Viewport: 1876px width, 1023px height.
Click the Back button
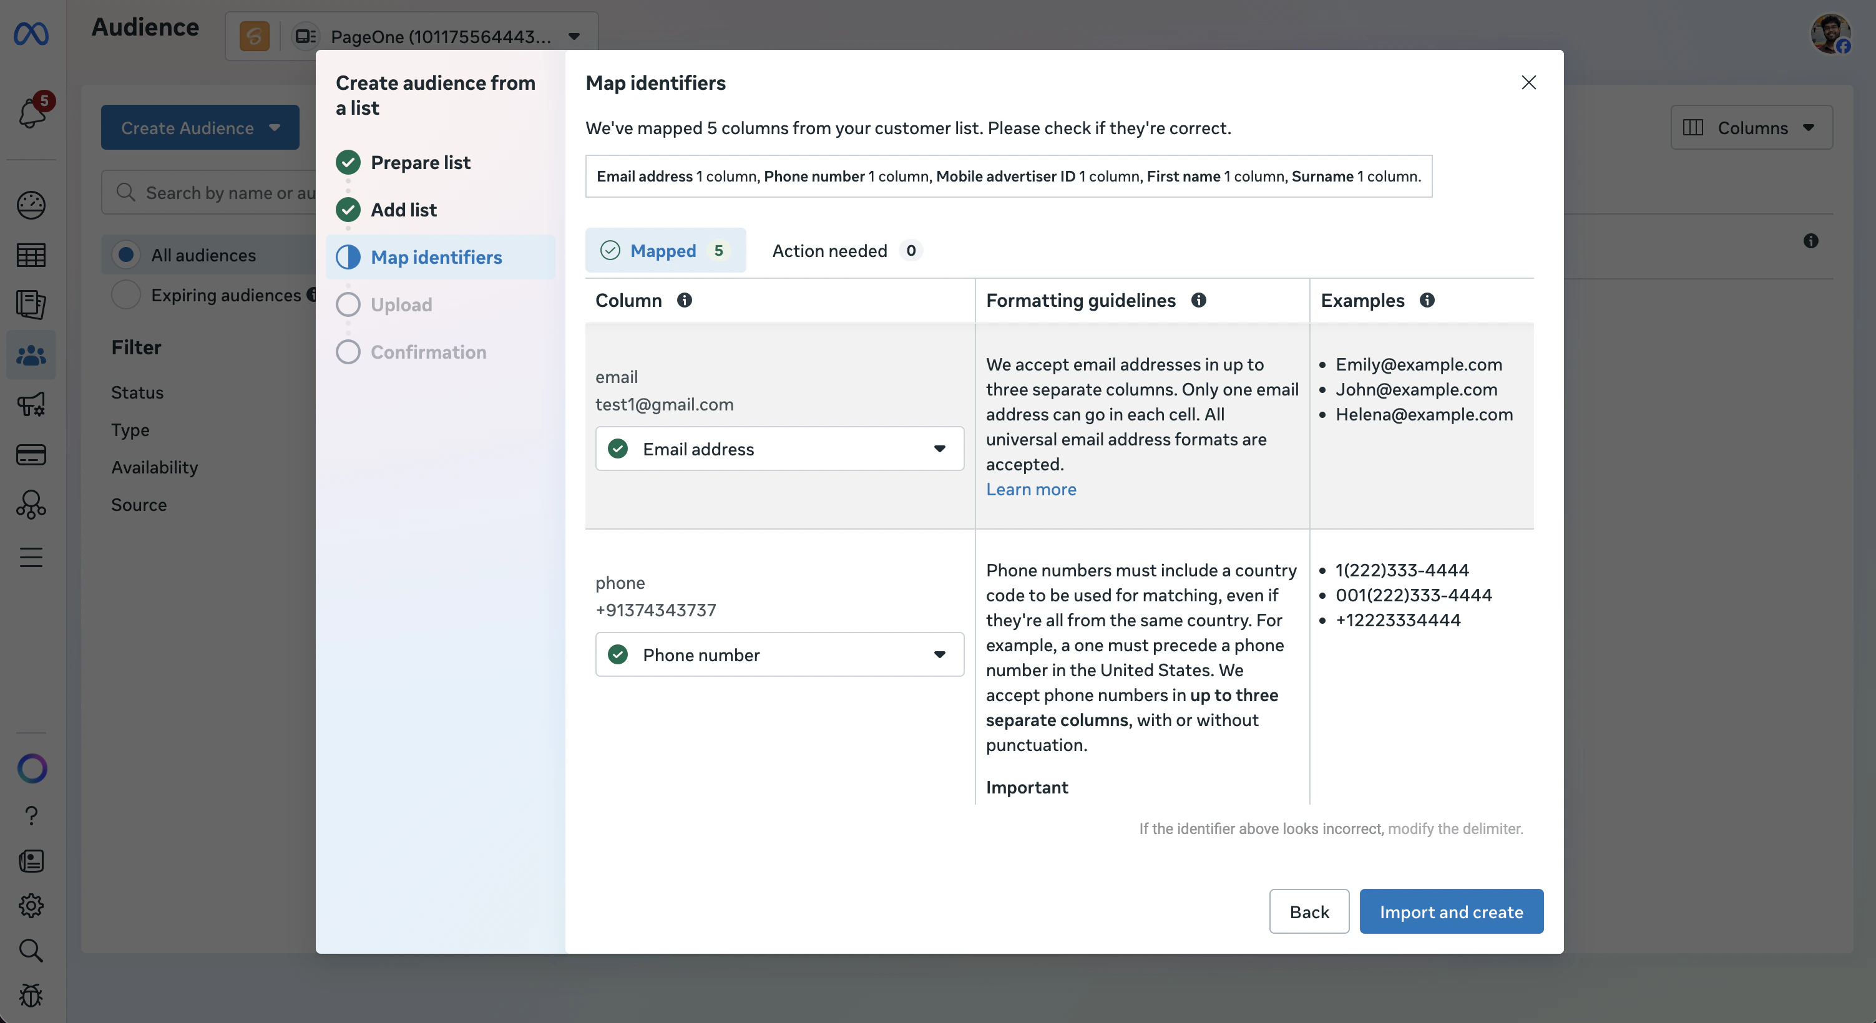tap(1309, 911)
